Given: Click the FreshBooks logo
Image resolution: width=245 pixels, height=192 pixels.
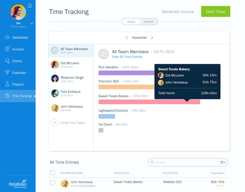Looking at the screenshot, I should tap(17, 184).
